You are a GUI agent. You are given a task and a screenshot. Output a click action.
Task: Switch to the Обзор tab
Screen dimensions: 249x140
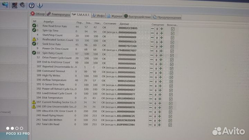point(38,14)
